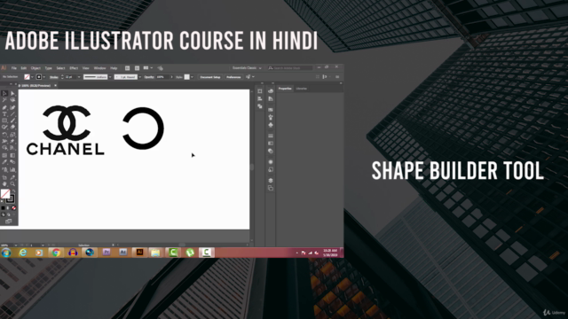Close the open document tab
Viewport: 568px width, 319px height.
click(55, 86)
